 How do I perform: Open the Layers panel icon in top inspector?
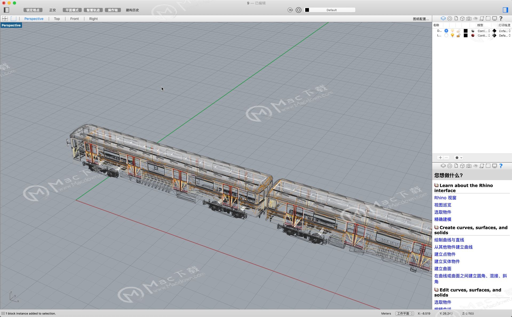(x=443, y=18)
